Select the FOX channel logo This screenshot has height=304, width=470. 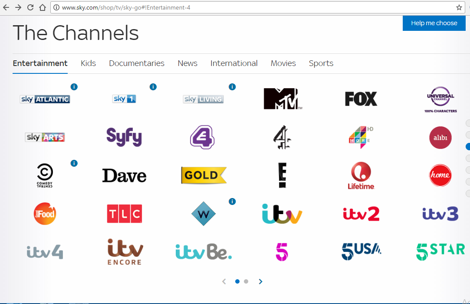click(x=361, y=99)
